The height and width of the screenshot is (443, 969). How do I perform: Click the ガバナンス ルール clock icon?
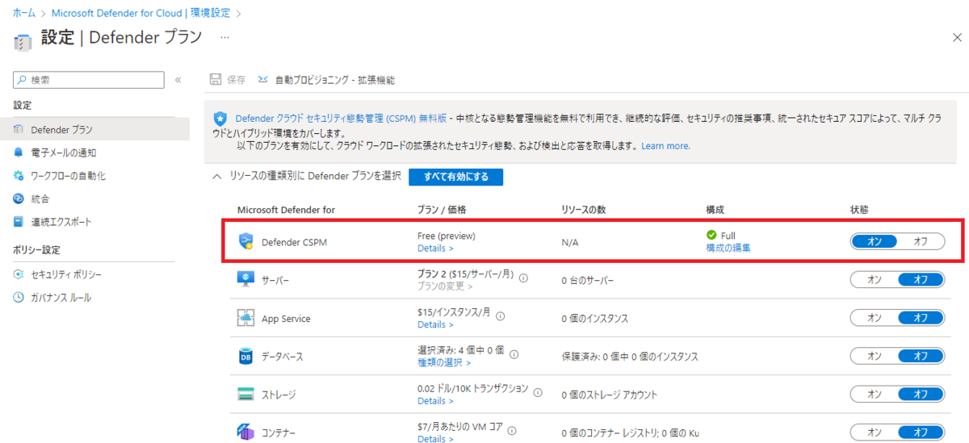click(19, 298)
